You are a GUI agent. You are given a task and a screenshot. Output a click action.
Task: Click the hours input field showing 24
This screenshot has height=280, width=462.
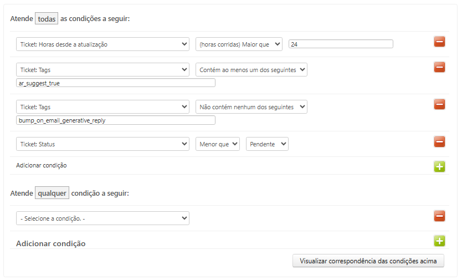point(341,44)
